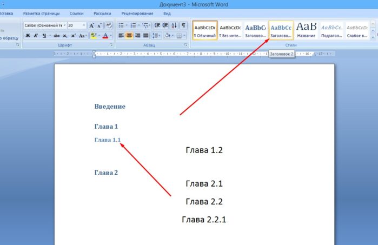Image resolution: width=378 pixels, height=245 pixels.
Task: Click the multilevel list icon
Action: 145,25
